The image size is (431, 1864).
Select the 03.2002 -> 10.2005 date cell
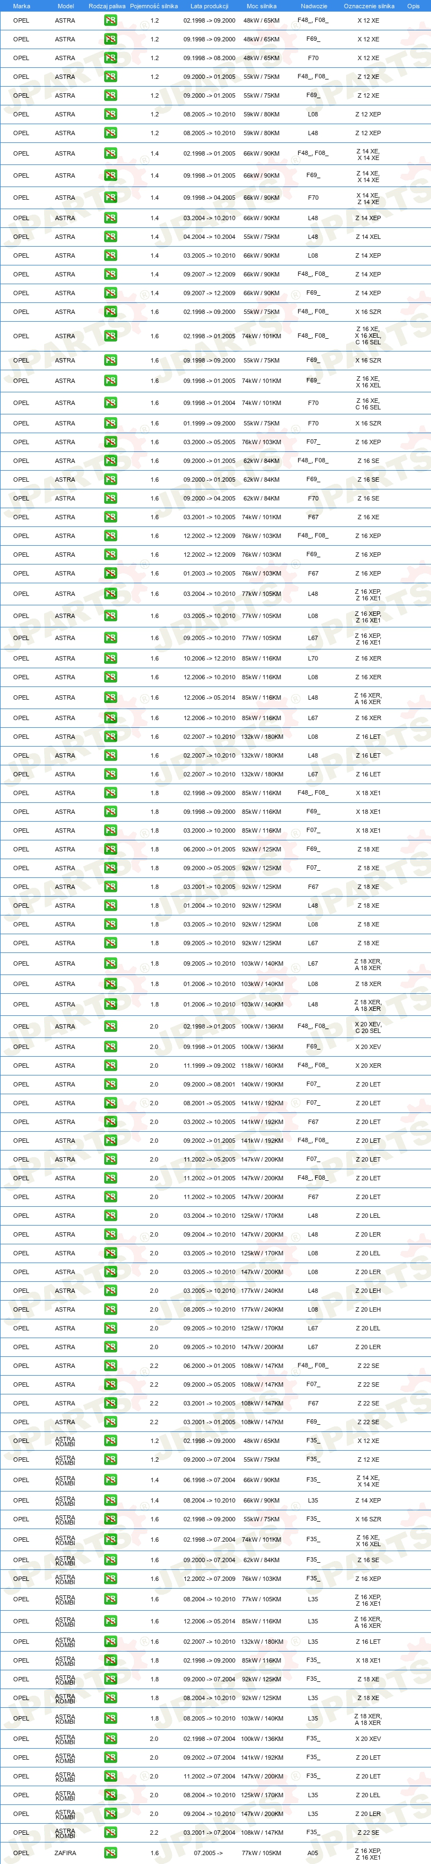coord(209,1122)
